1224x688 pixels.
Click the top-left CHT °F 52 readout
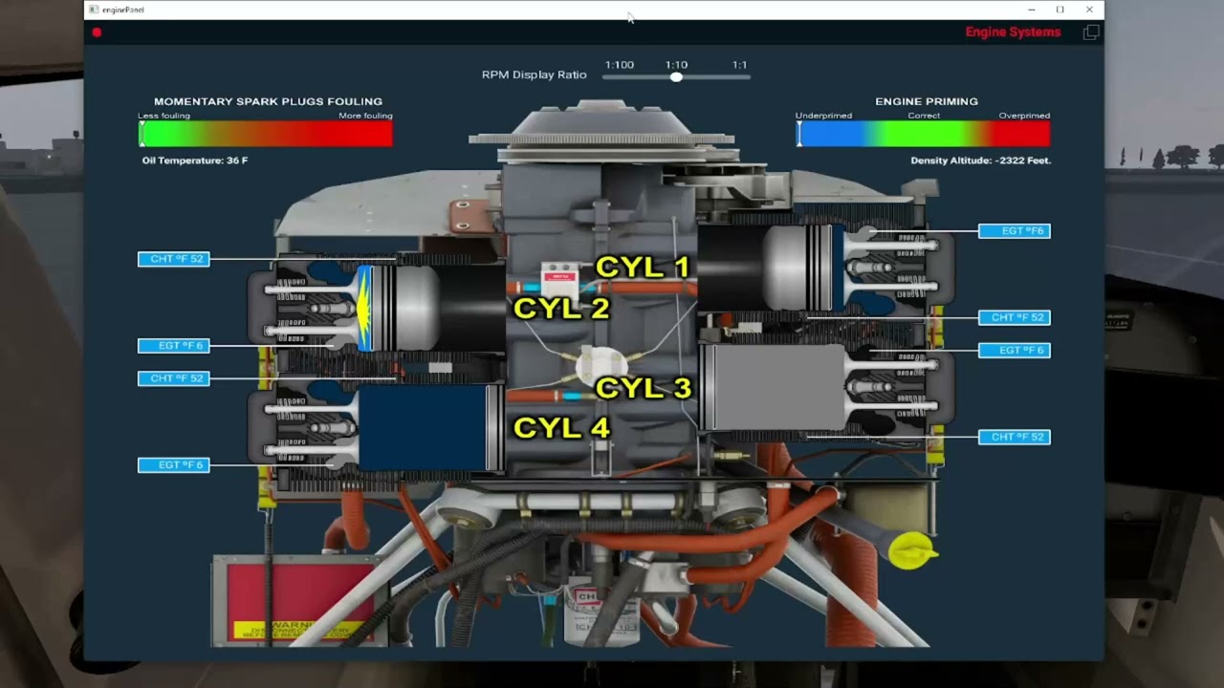point(173,259)
